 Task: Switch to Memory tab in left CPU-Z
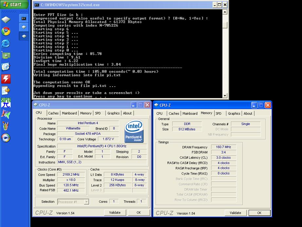(86, 113)
